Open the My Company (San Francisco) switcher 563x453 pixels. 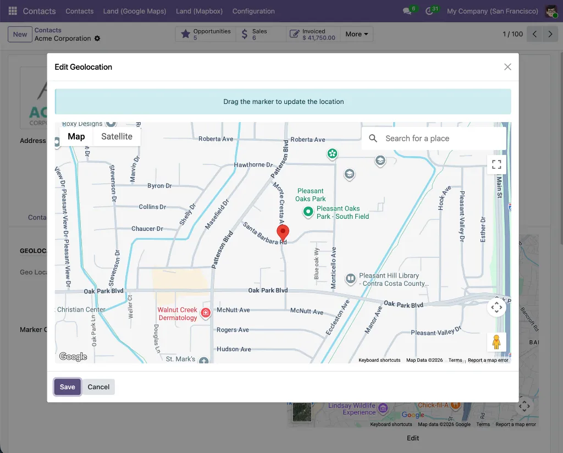tap(493, 11)
